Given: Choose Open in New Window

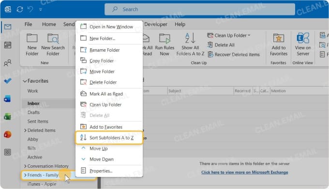Looking at the screenshot, I should coord(109,27).
